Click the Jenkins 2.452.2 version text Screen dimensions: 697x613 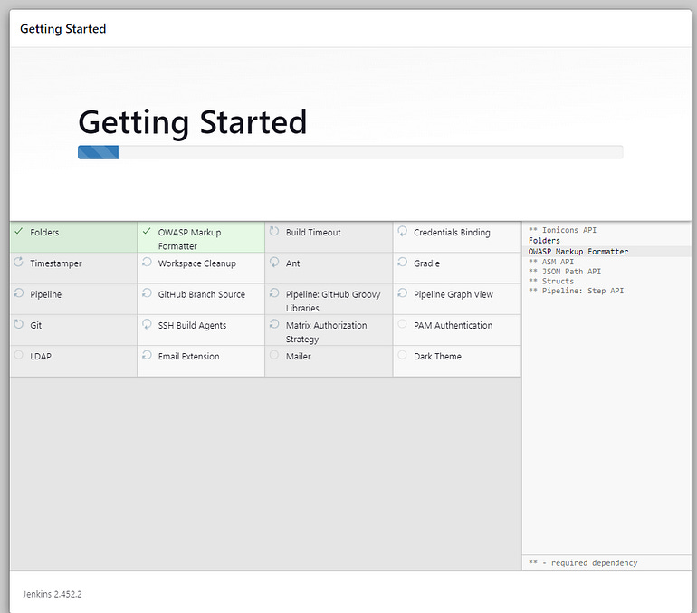[53, 594]
